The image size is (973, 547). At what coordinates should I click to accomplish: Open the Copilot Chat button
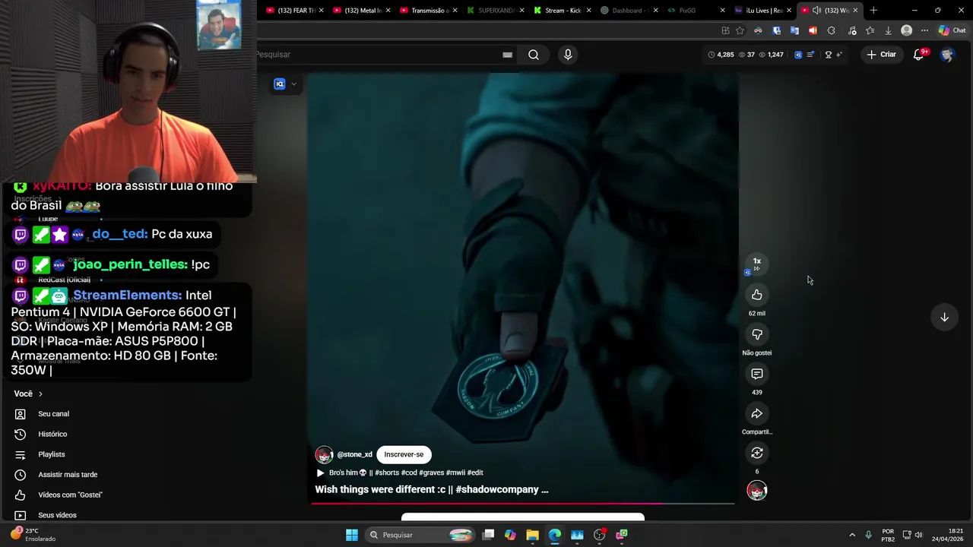click(952, 30)
